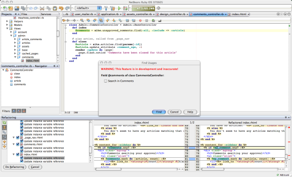Viewport: 292px width, 177px height.
Task: Click the logical view icon in Refactoring panel
Action: click(4, 132)
